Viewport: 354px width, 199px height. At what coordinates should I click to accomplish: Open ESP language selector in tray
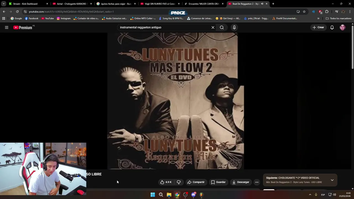[323, 195]
